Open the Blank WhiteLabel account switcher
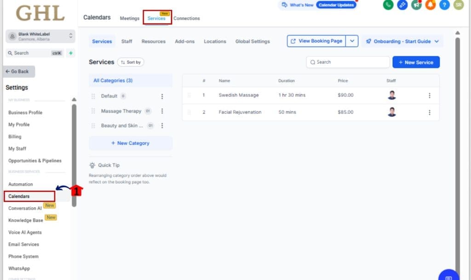The width and height of the screenshot is (471, 280). click(39, 36)
